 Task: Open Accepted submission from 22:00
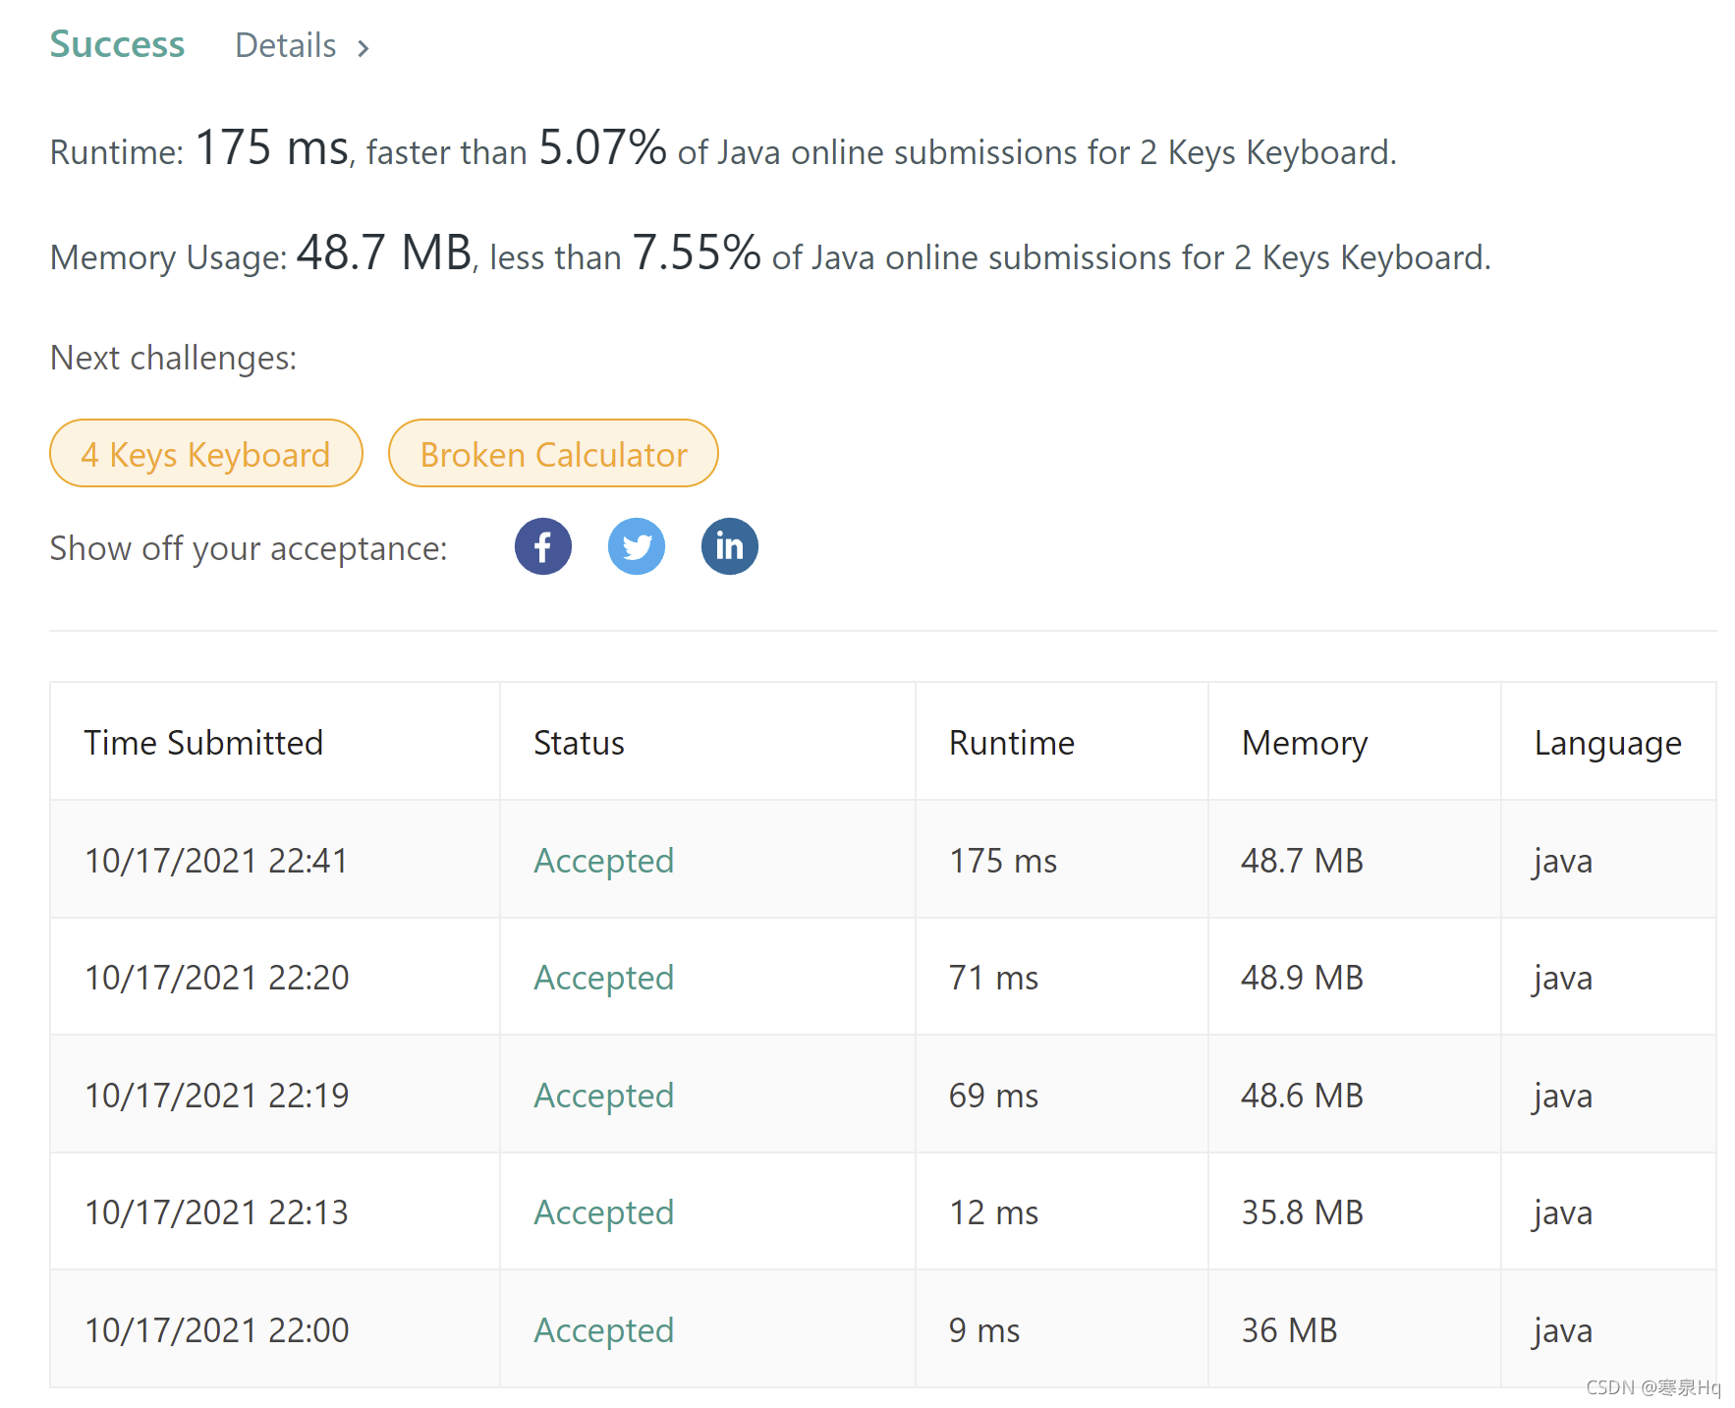pyautogui.click(x=603, y=1330)
